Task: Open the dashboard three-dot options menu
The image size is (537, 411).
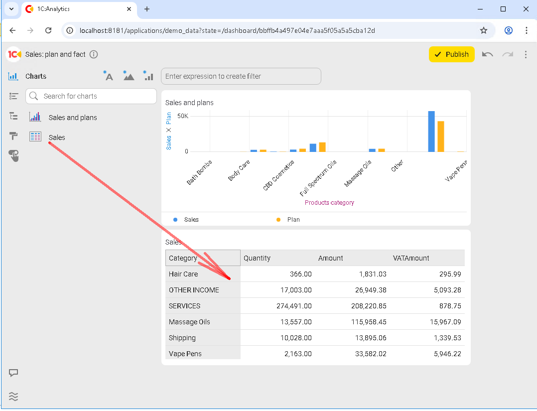Action: [526, 54]
